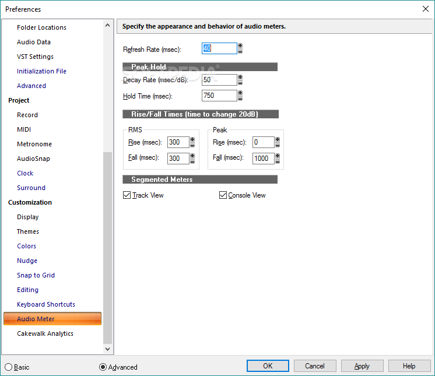Open the Folder Locations page
Viewport: 435px width, 376px height.
41,27
